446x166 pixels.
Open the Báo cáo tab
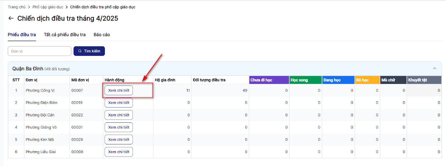(x=102, y=35)
